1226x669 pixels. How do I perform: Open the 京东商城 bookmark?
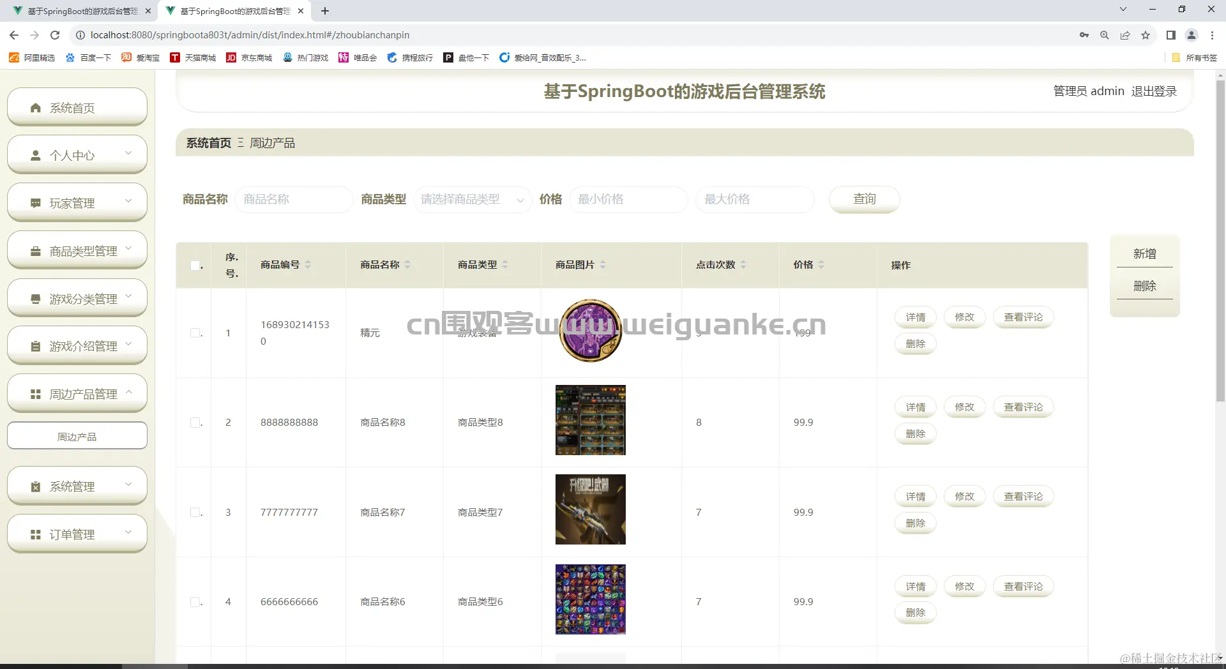[x=249, y=57]
